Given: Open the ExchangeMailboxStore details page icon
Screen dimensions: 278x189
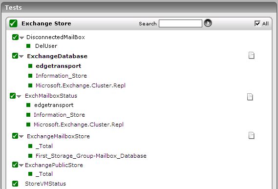Looking at the screenshot, I should click(x=252, y=136).
